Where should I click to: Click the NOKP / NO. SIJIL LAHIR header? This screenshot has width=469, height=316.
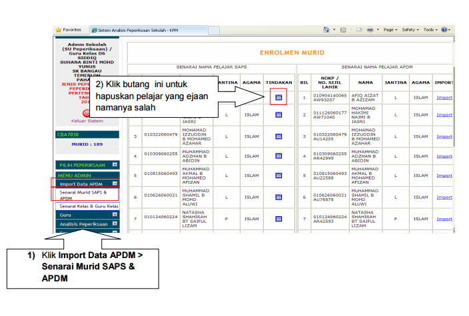[x=330, y=82]
